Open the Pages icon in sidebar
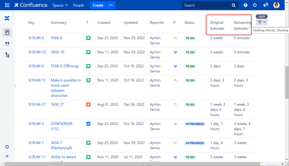Image resolution: width=289 pixels, height=166 pixels. pyautogui.click(x=7, y=33)
